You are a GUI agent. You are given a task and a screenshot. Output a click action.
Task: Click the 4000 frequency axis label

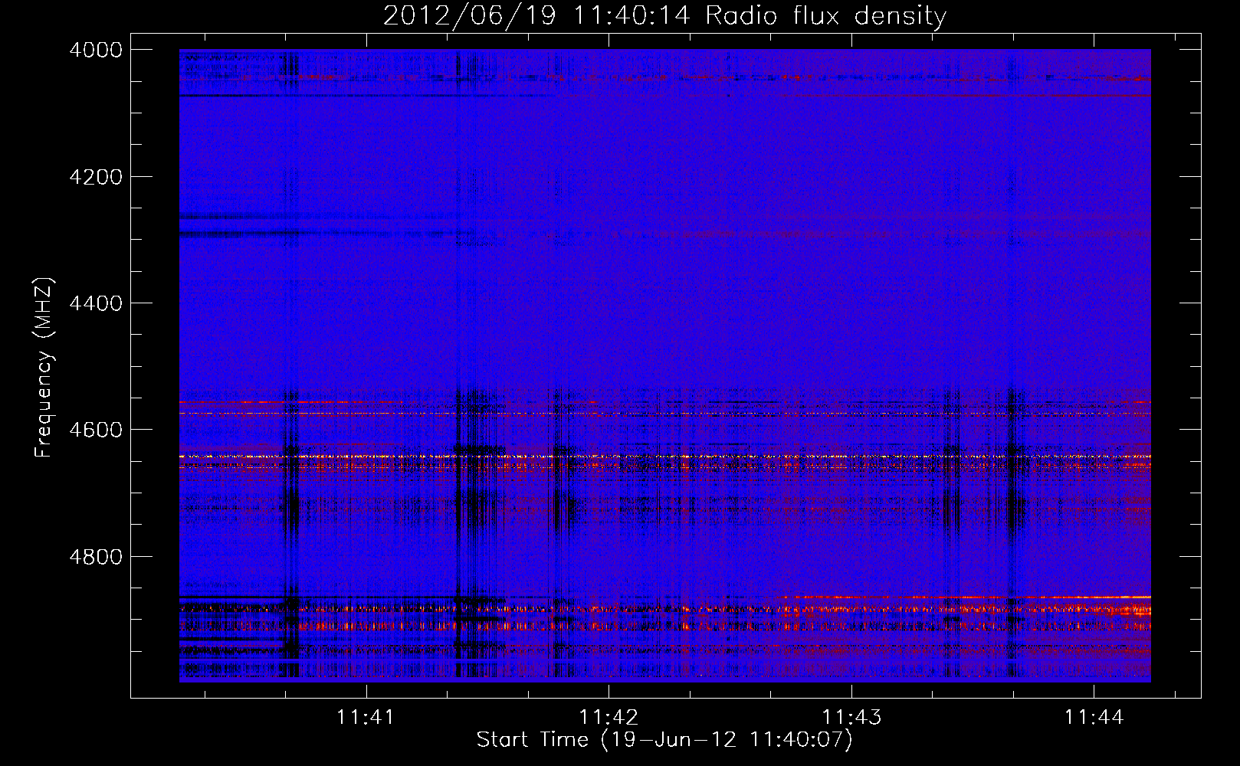click(x=96, y=50)
